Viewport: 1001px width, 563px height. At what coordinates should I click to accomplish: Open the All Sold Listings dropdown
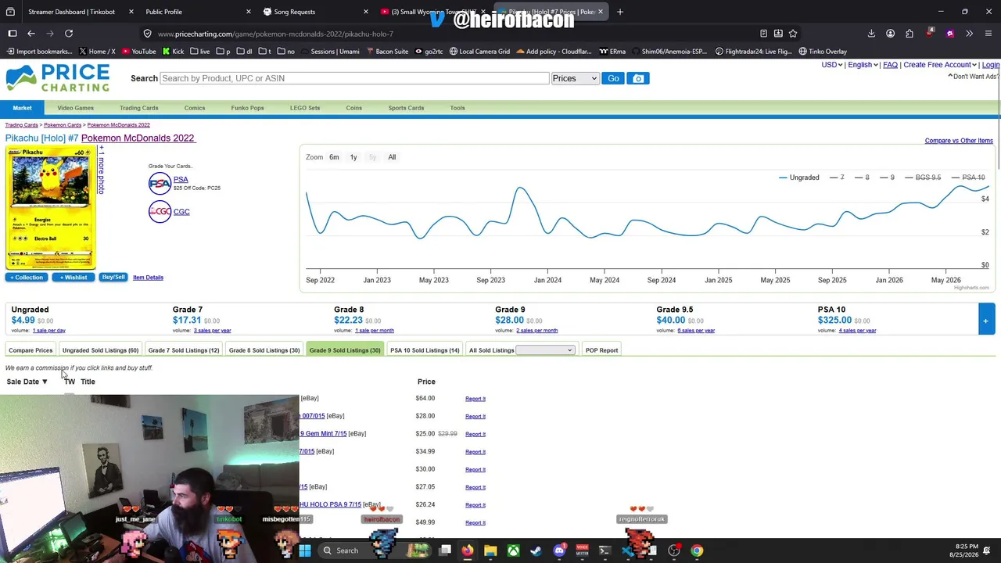tap(545, 350)
